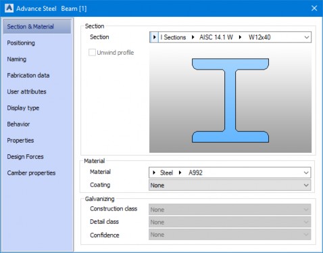Expand the arrow before AISC 14.1 W
323x253 pixels.
[193, 37]
